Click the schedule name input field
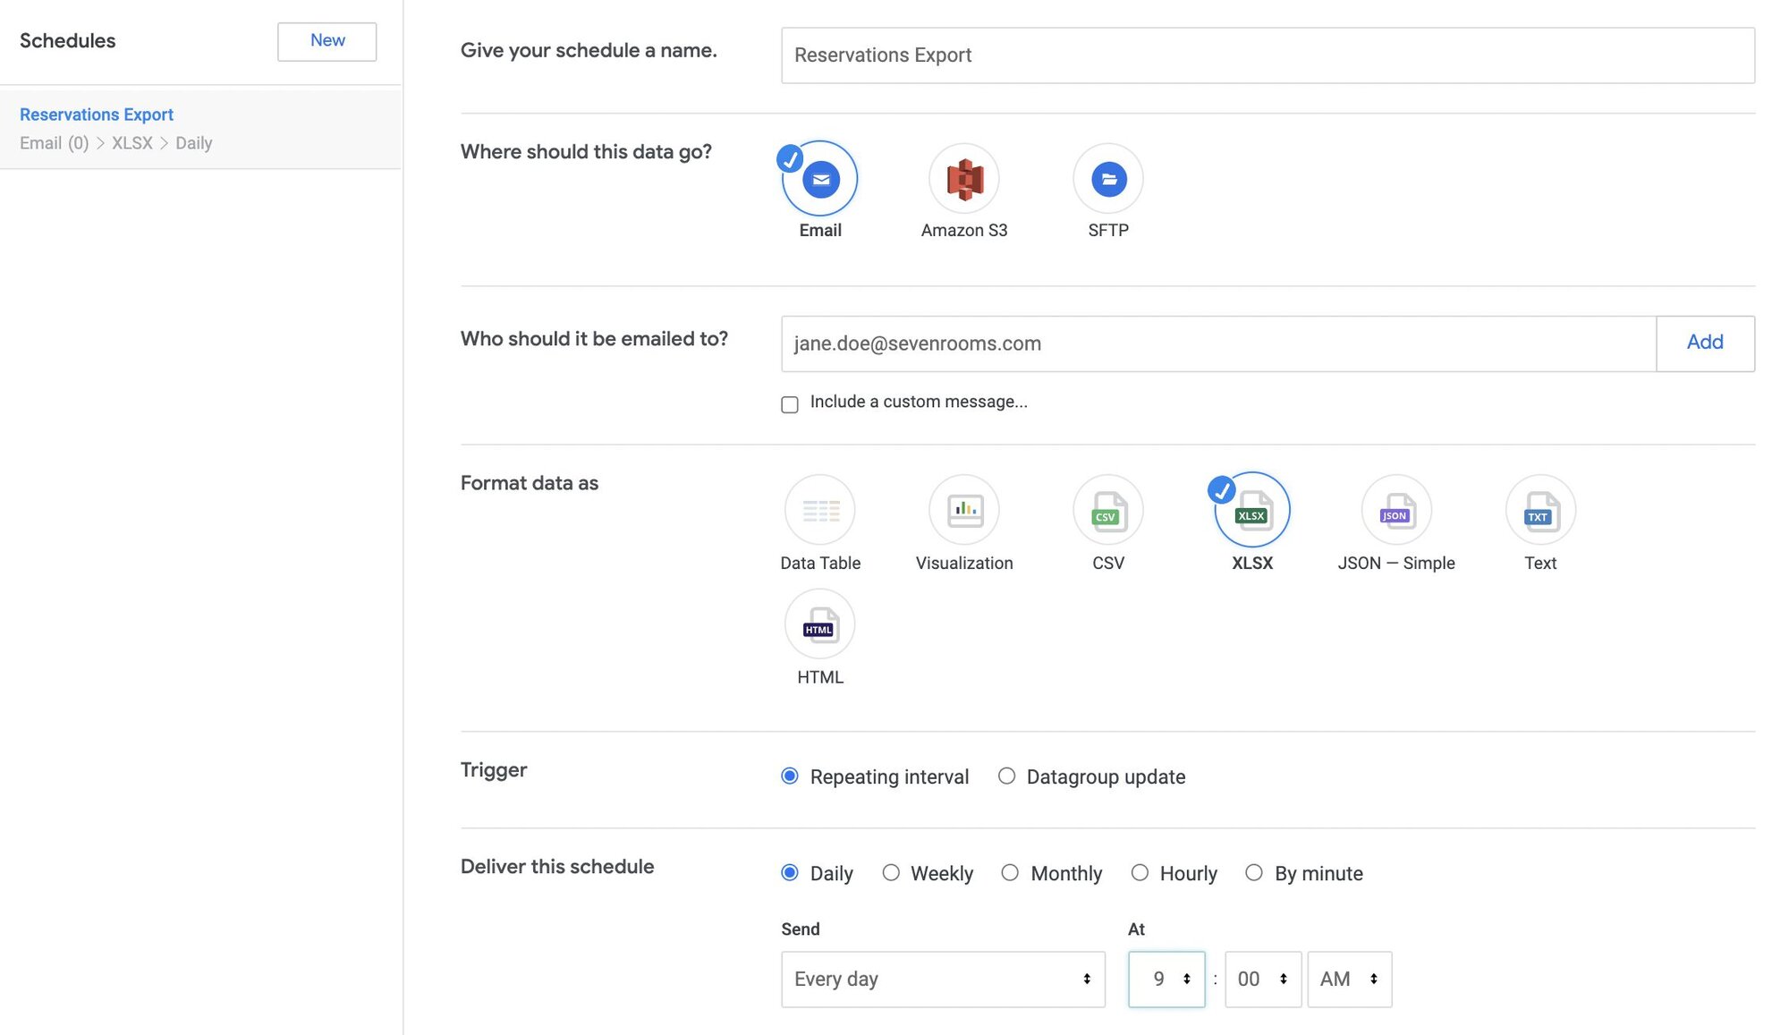Viewport: 1789px width, 1035px height. click(1266, 55)
